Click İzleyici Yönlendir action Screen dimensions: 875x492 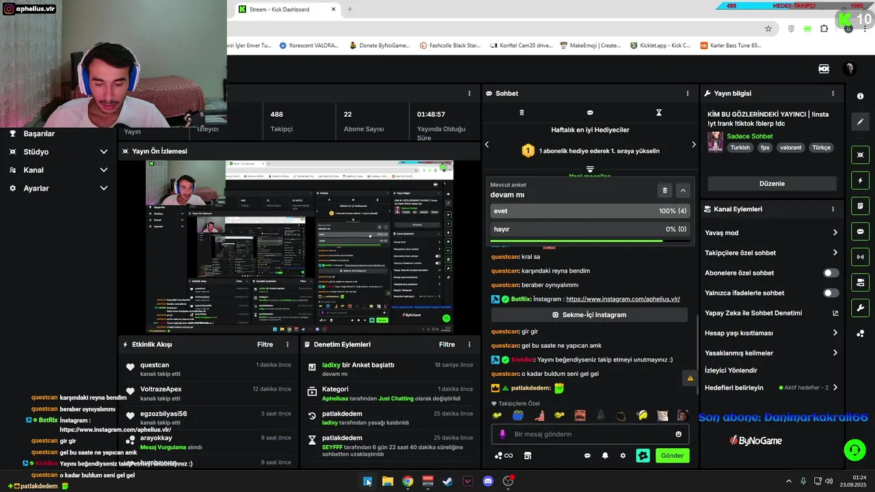pos(731,370)
